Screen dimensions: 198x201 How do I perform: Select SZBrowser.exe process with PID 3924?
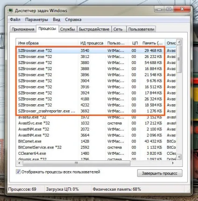point(96,93)
